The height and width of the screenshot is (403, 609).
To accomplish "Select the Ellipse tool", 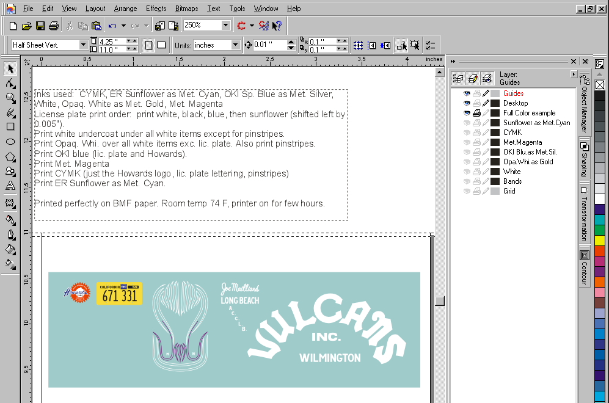I will 10,142.
